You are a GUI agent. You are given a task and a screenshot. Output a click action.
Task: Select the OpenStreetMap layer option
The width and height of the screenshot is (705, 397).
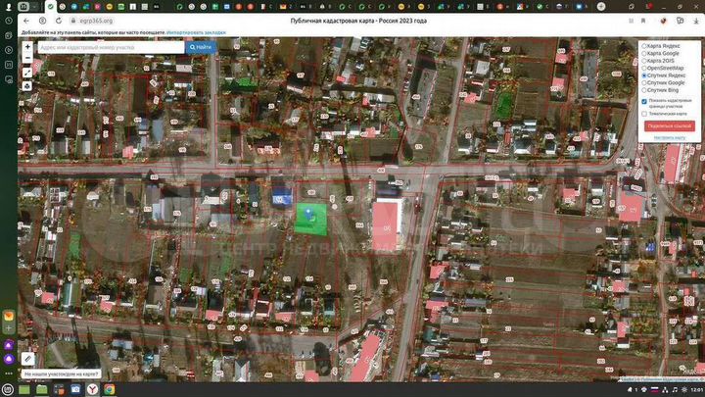[643, 68]
